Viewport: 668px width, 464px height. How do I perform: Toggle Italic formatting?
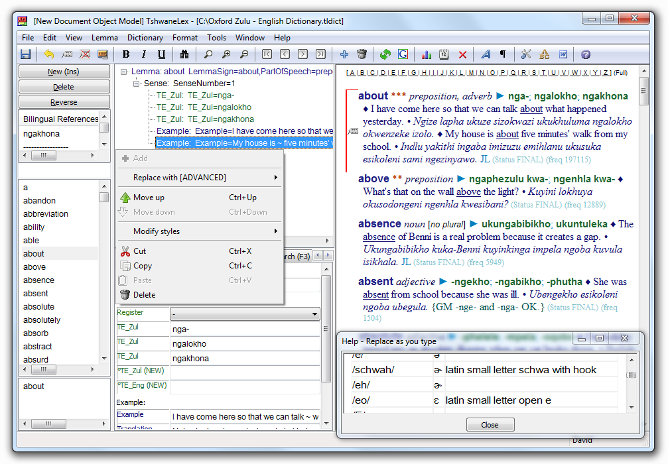(x=143, y=54)
